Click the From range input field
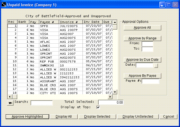This screenshot has width=180, height=127. tap(147, 44)
